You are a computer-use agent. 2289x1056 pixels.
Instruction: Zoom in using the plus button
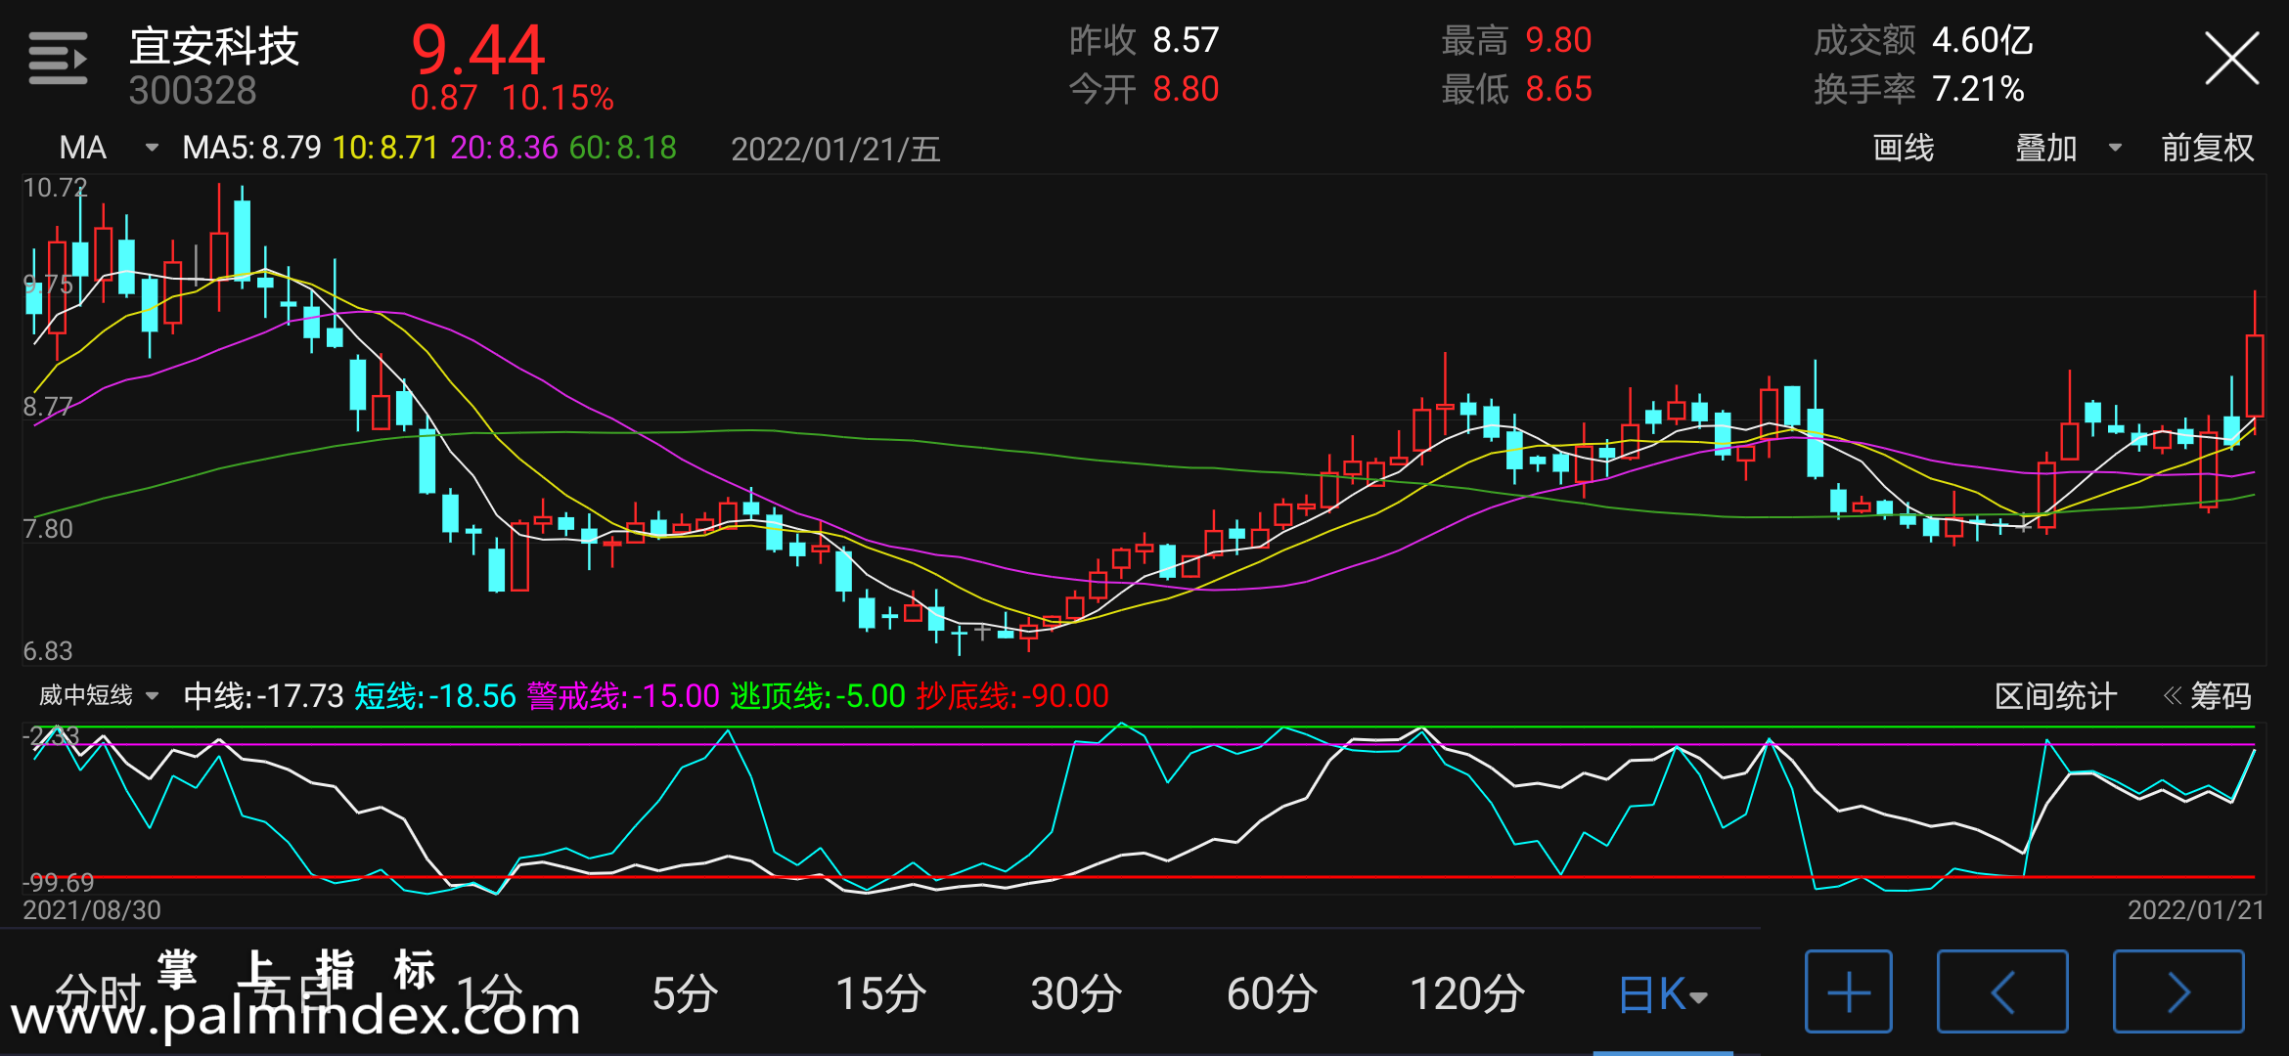[x=1848, y=991]
